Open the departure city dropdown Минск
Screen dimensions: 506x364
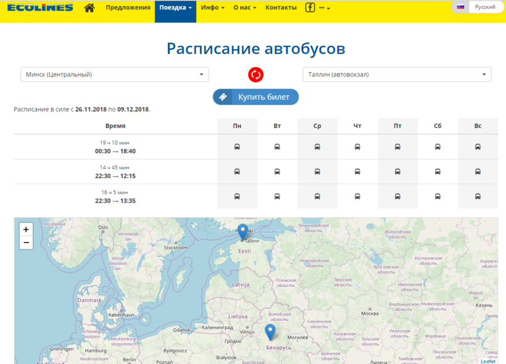115,75
